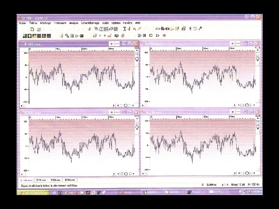Click the small record-dot button in D-10h.wav title bar
This screenshot has width=279, height=209.
coord(112,44)
